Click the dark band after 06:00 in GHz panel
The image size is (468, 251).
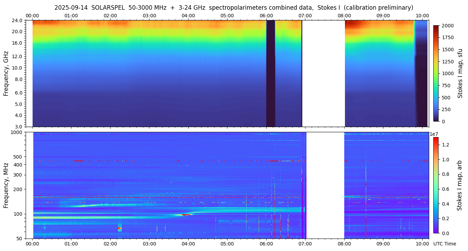click(x=270, y=73)
